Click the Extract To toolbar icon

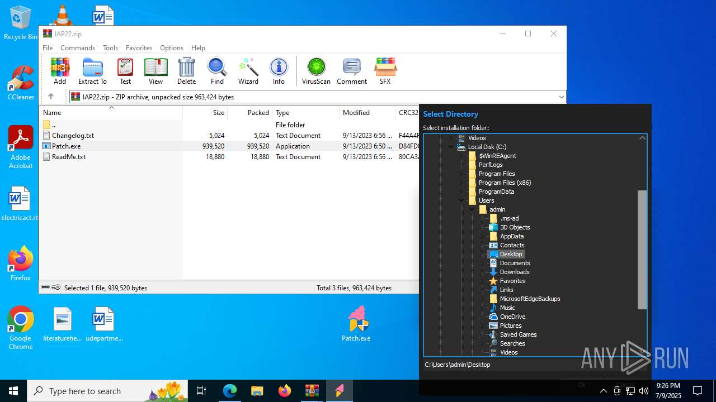point(92,71)
